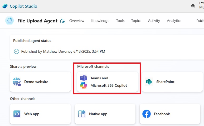Click the agent settings icon beside the agent name
Viewport: 204px width, 126px height.
62,21
